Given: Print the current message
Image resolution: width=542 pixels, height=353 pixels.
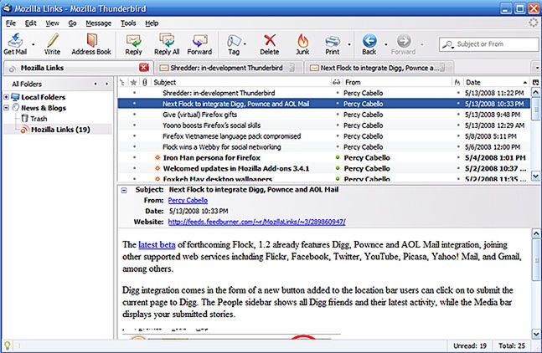Looking at the screenshot, I should click(333, 44).
